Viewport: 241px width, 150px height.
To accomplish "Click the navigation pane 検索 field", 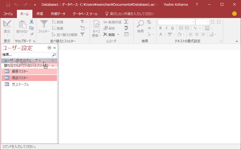I will coord(27,55).
